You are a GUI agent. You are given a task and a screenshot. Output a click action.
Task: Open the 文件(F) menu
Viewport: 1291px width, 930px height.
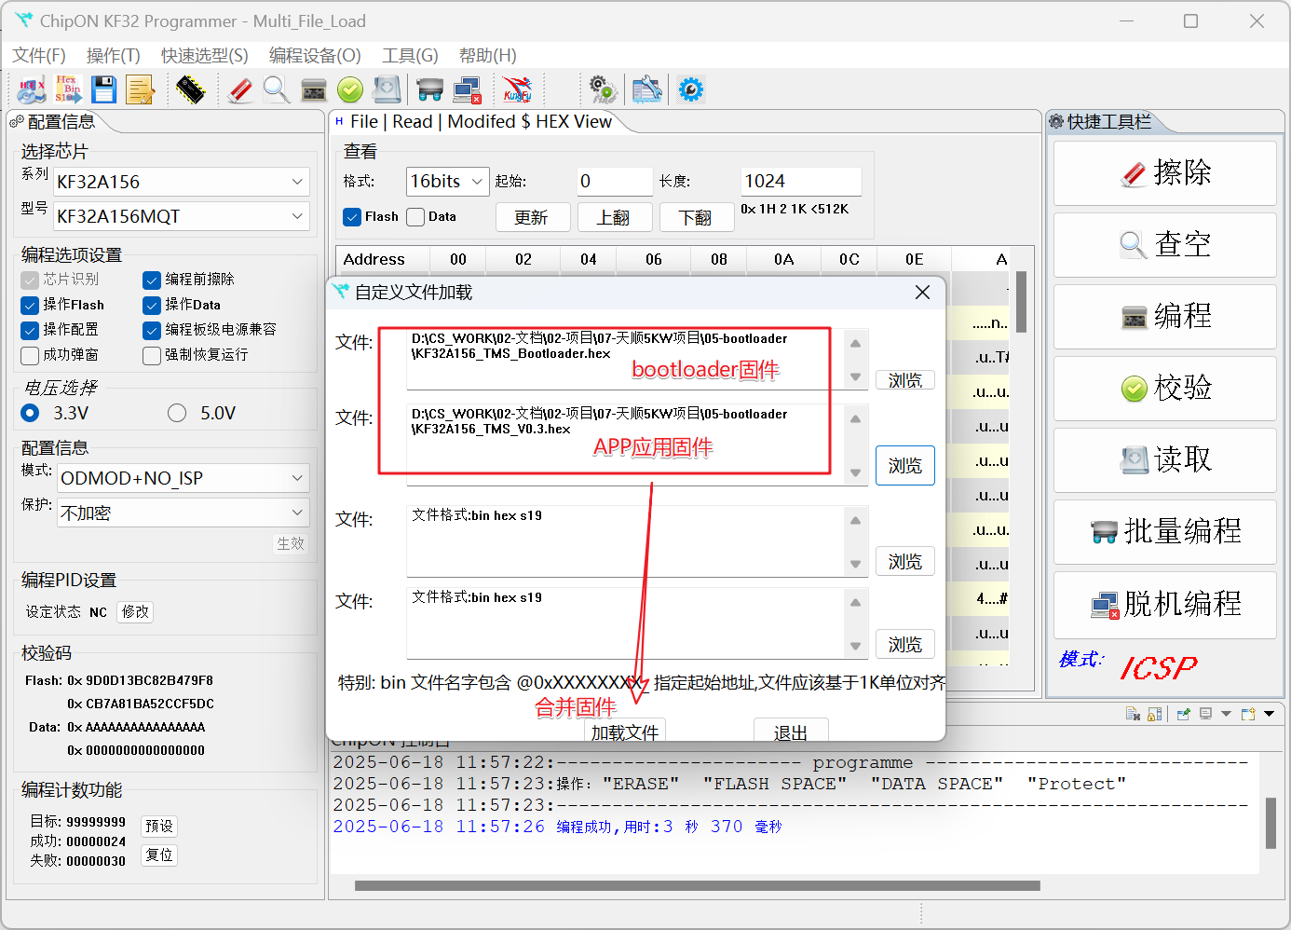tap(39, 56)
